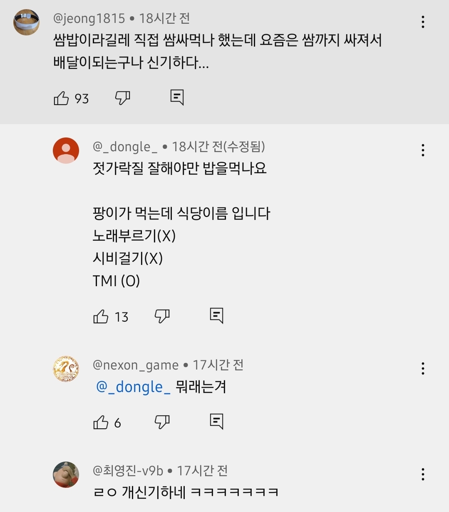Reply to the @nexon_game comment

(216, 422)
